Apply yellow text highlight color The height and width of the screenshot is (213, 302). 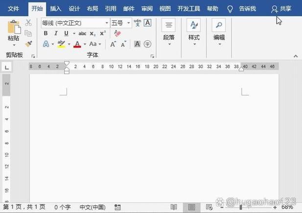pos(61,44)
